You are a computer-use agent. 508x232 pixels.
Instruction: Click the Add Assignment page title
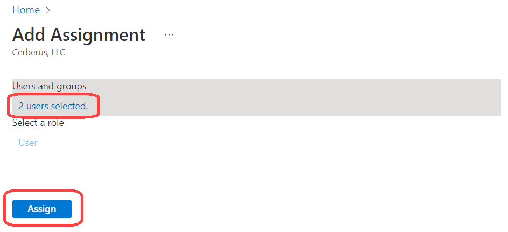[x=79, y=34]
